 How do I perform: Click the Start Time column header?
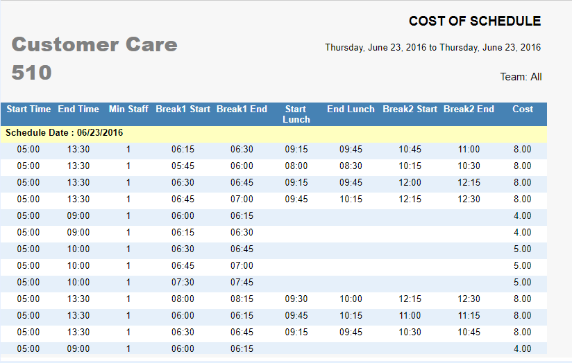click(x=28, y=109)
